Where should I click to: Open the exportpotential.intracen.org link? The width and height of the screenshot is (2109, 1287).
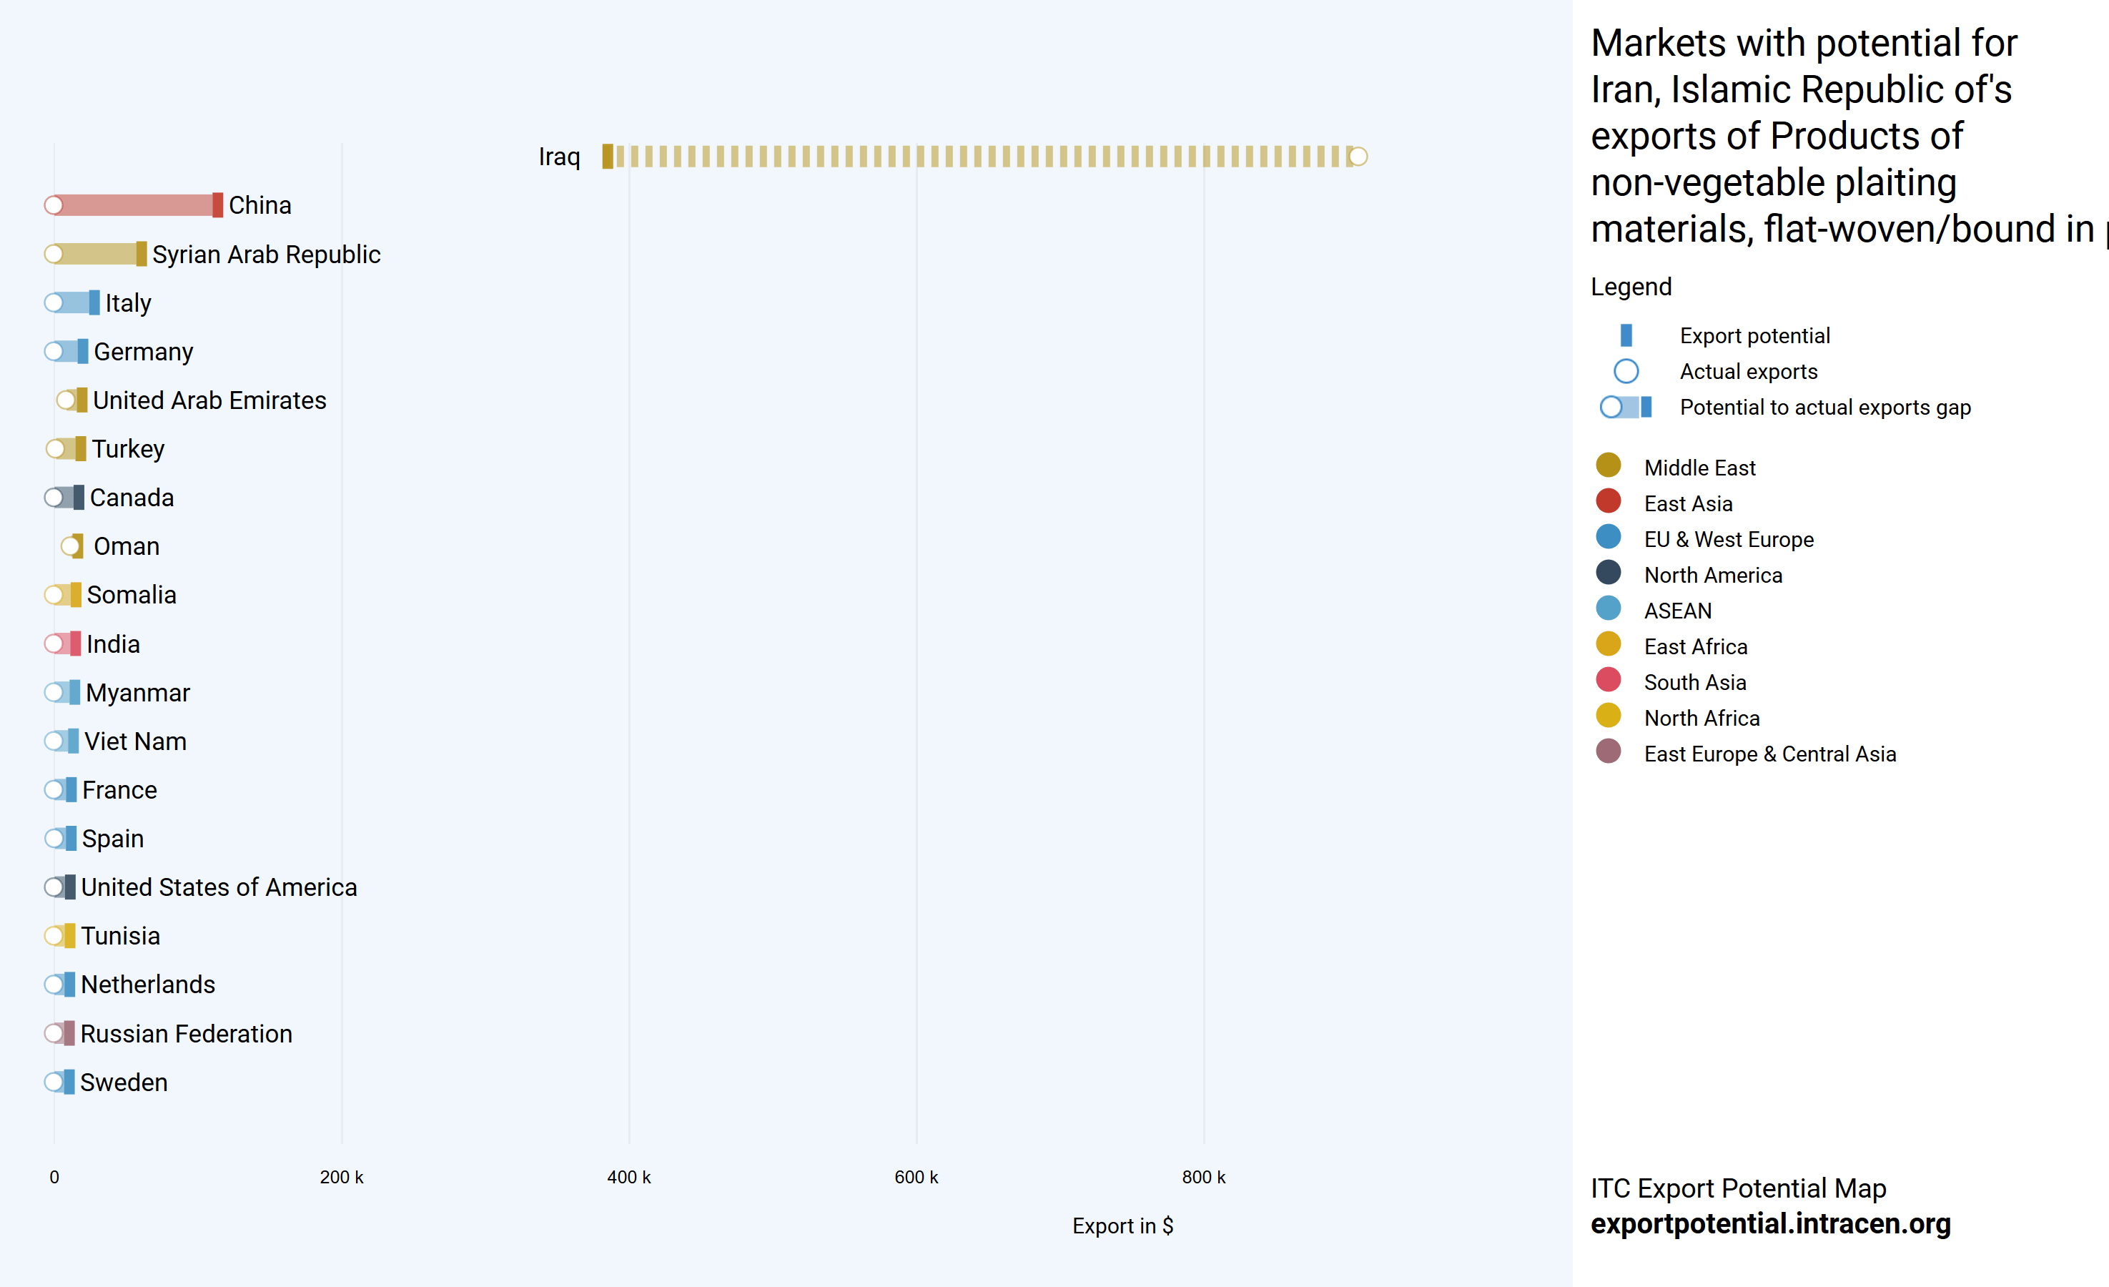click(x=1770, y=1223)
